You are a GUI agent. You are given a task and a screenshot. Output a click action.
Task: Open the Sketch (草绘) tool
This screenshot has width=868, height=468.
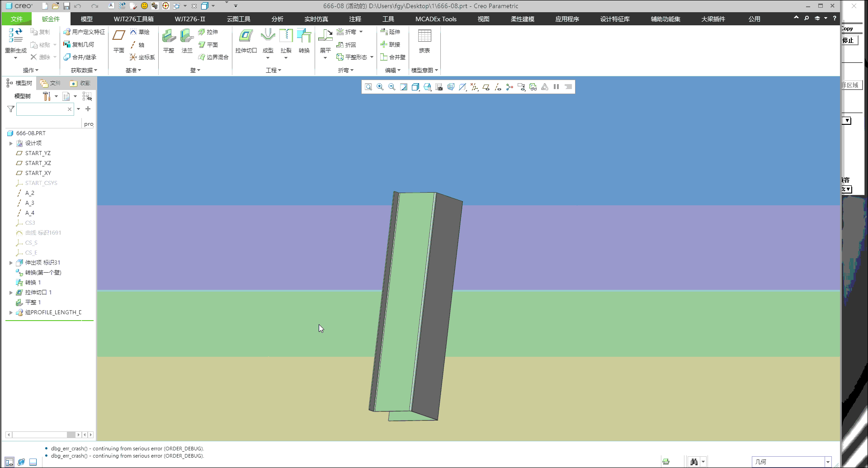140,32
